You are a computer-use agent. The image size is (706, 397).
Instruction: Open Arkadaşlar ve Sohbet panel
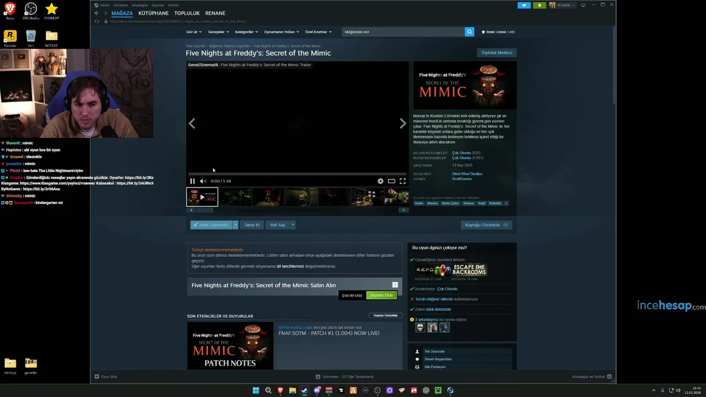coord(592,377)
